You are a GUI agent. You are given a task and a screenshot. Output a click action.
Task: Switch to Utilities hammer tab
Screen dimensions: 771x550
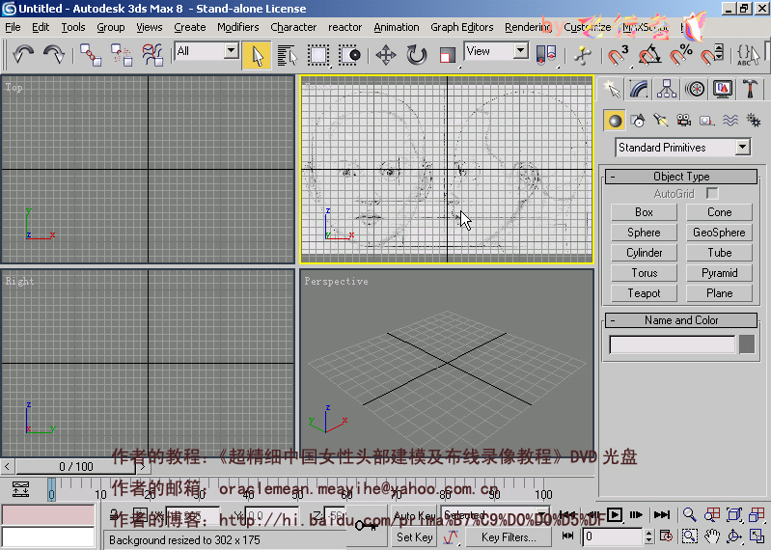pyautogui.click(x=750, y=89)
